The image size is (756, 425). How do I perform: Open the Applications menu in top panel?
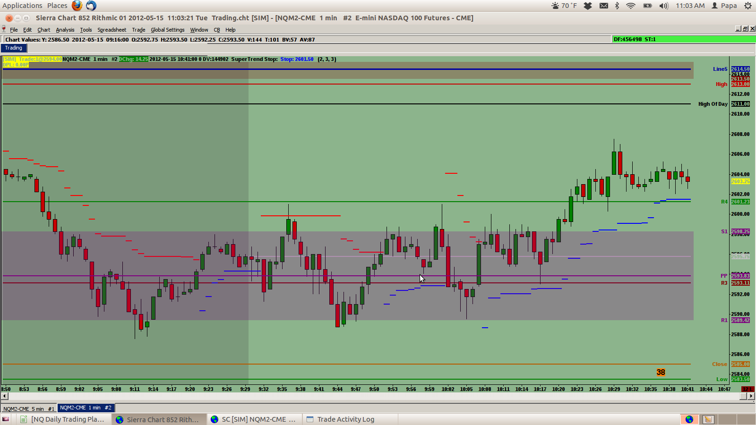22,6
